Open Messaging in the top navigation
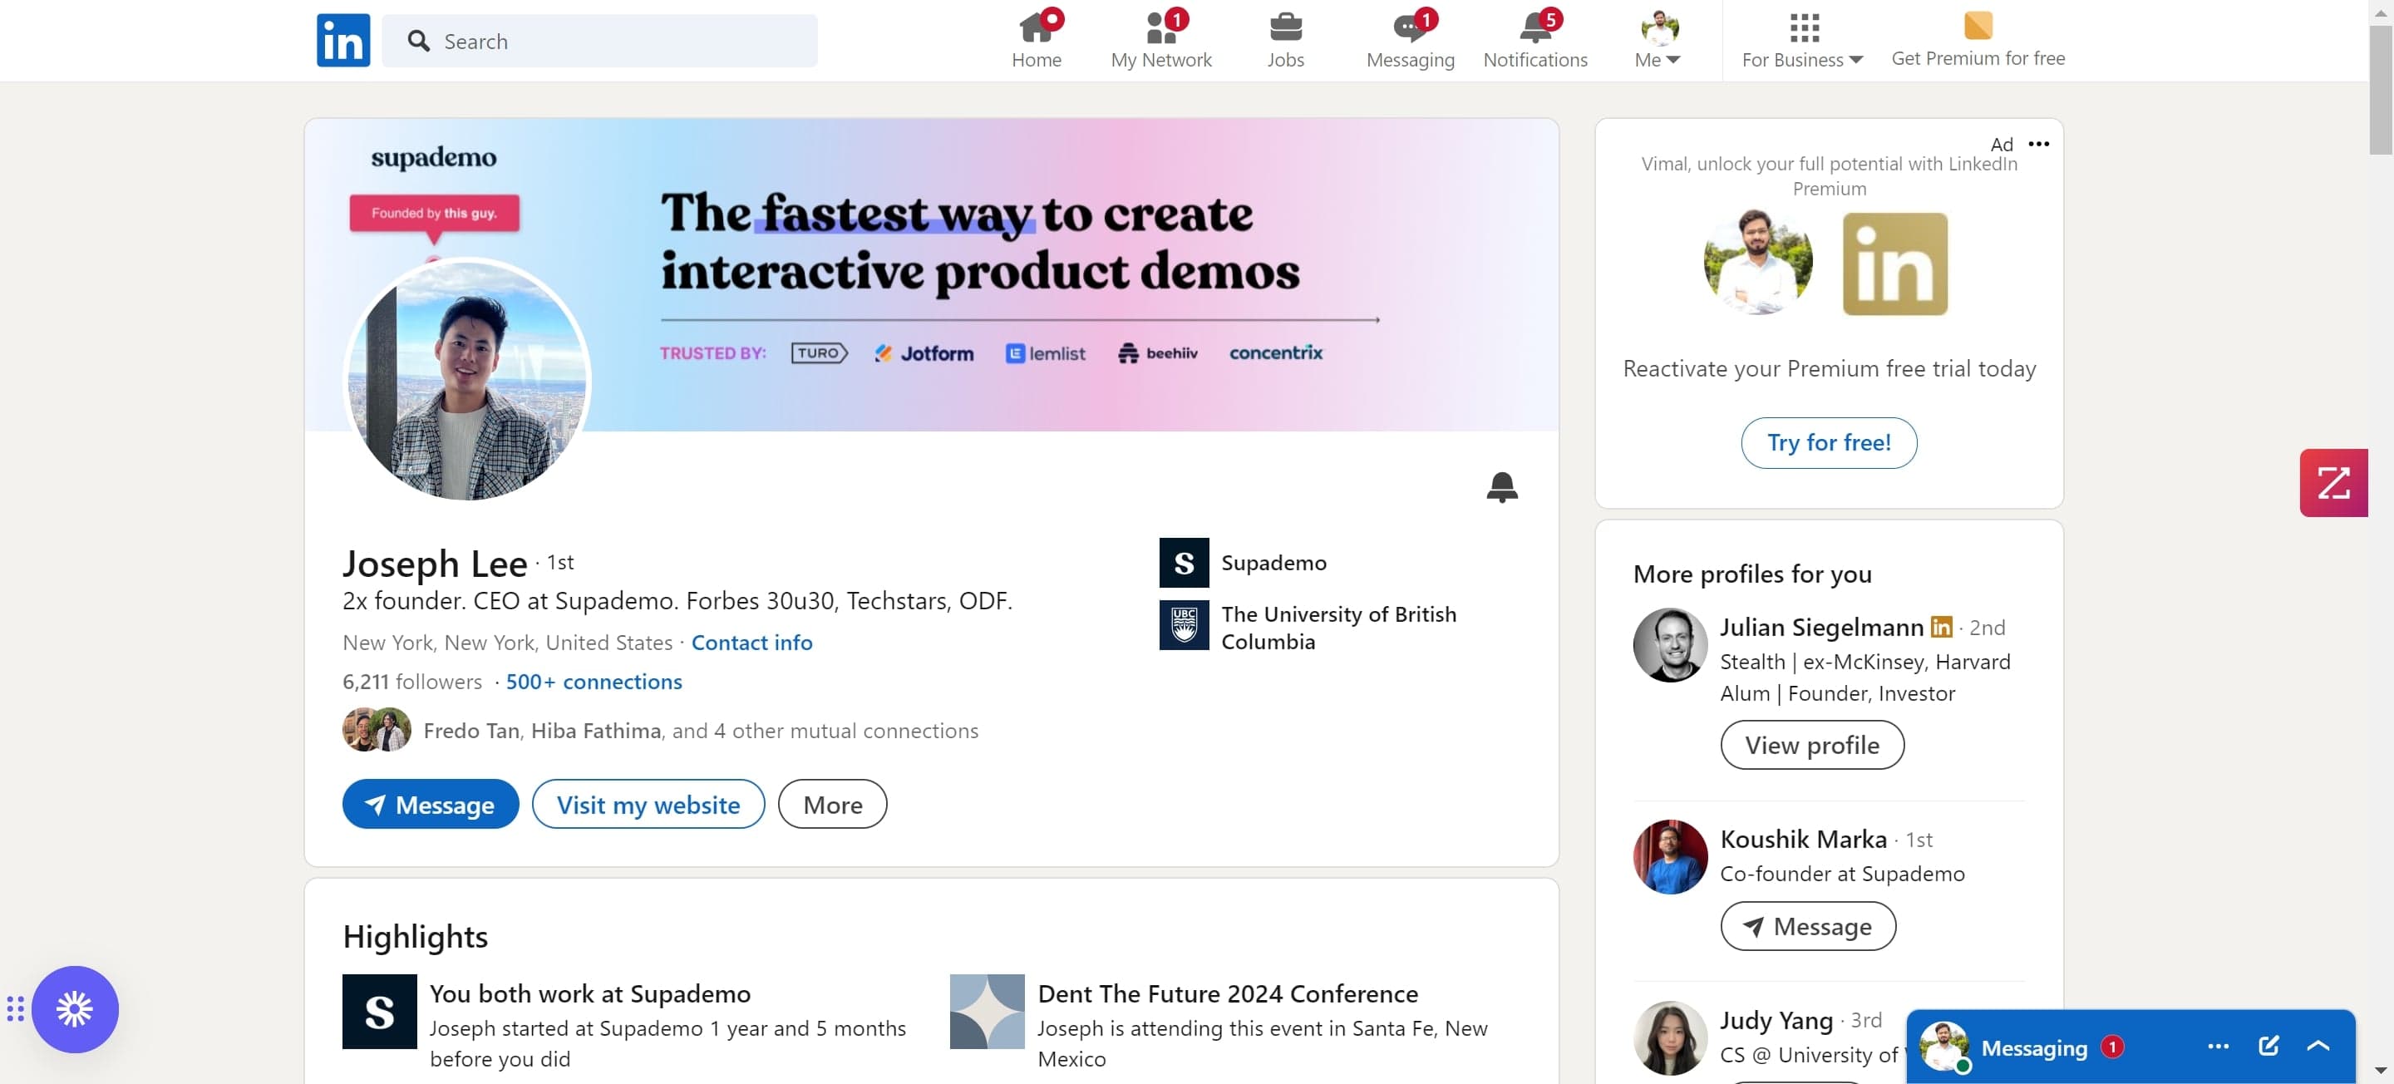The image size is (2394, 1084). [x=1410, y=40]
